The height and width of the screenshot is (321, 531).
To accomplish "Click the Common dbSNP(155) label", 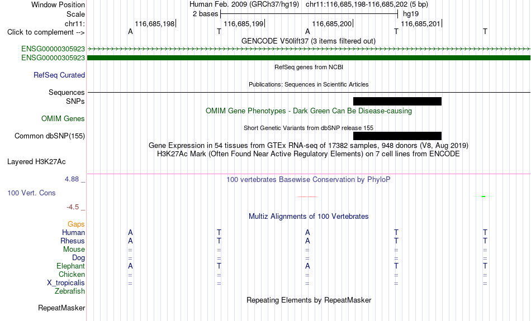I will click(49, 136).
